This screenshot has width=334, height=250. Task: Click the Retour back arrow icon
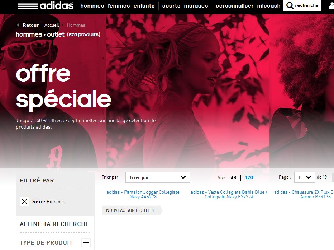point(18,25)
